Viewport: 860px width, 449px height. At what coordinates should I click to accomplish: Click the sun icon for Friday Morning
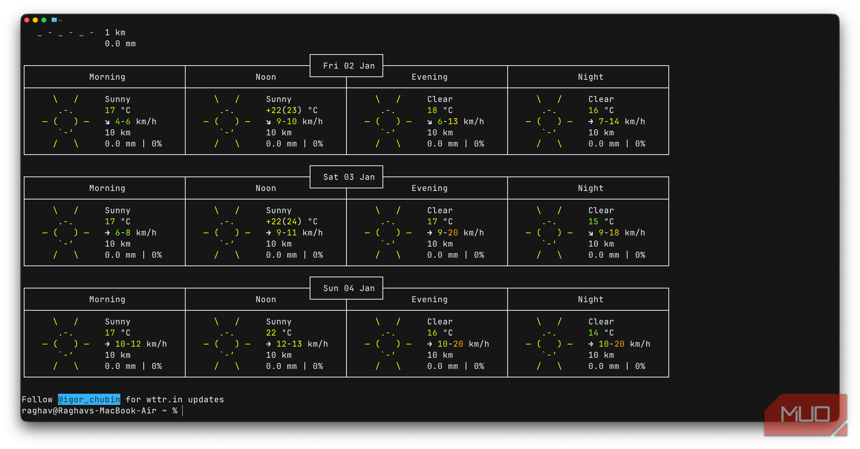(66, 121)
